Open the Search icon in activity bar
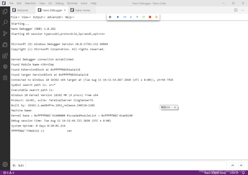The width and height of the screenshot is (248, 175). pos(5,22)
